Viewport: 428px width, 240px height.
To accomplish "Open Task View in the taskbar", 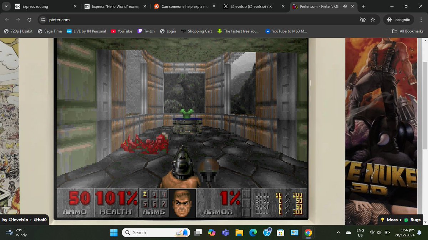I will pyautogui.click(x=198, y=233).
